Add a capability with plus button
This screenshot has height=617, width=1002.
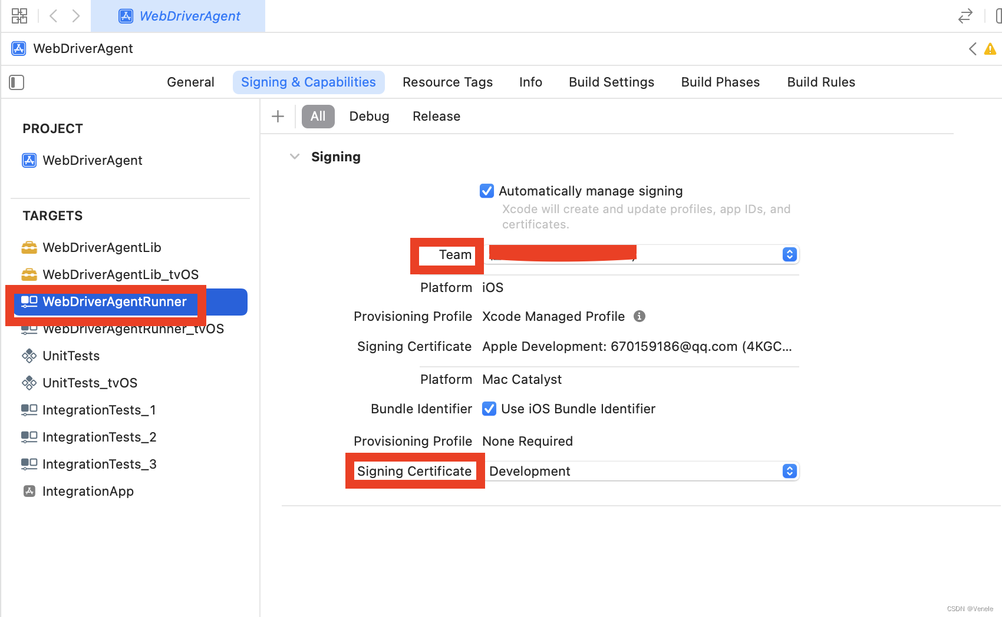[x=278, y=117]
